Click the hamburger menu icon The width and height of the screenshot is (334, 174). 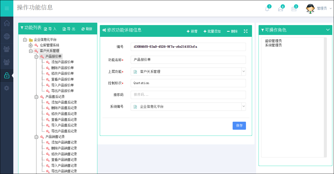[7, 9]
